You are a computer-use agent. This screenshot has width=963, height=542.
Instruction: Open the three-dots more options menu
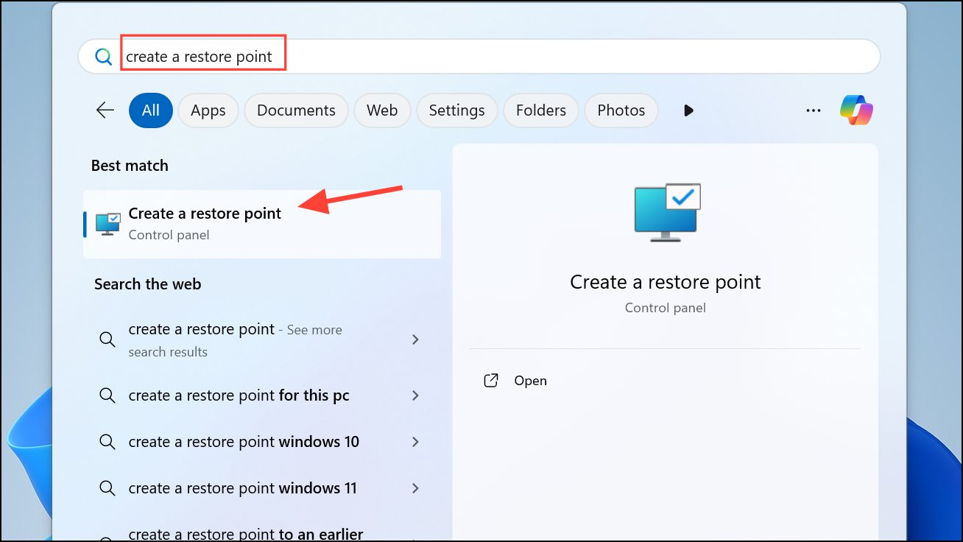tap(814, 110)
